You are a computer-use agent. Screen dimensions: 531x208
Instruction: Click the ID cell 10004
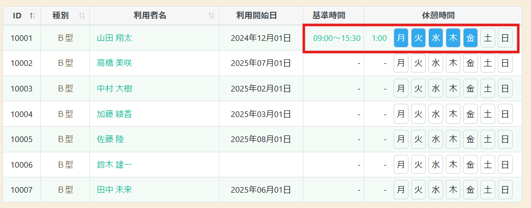pos(21,114)
